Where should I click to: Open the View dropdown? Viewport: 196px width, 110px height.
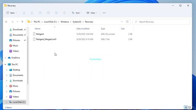92,13
